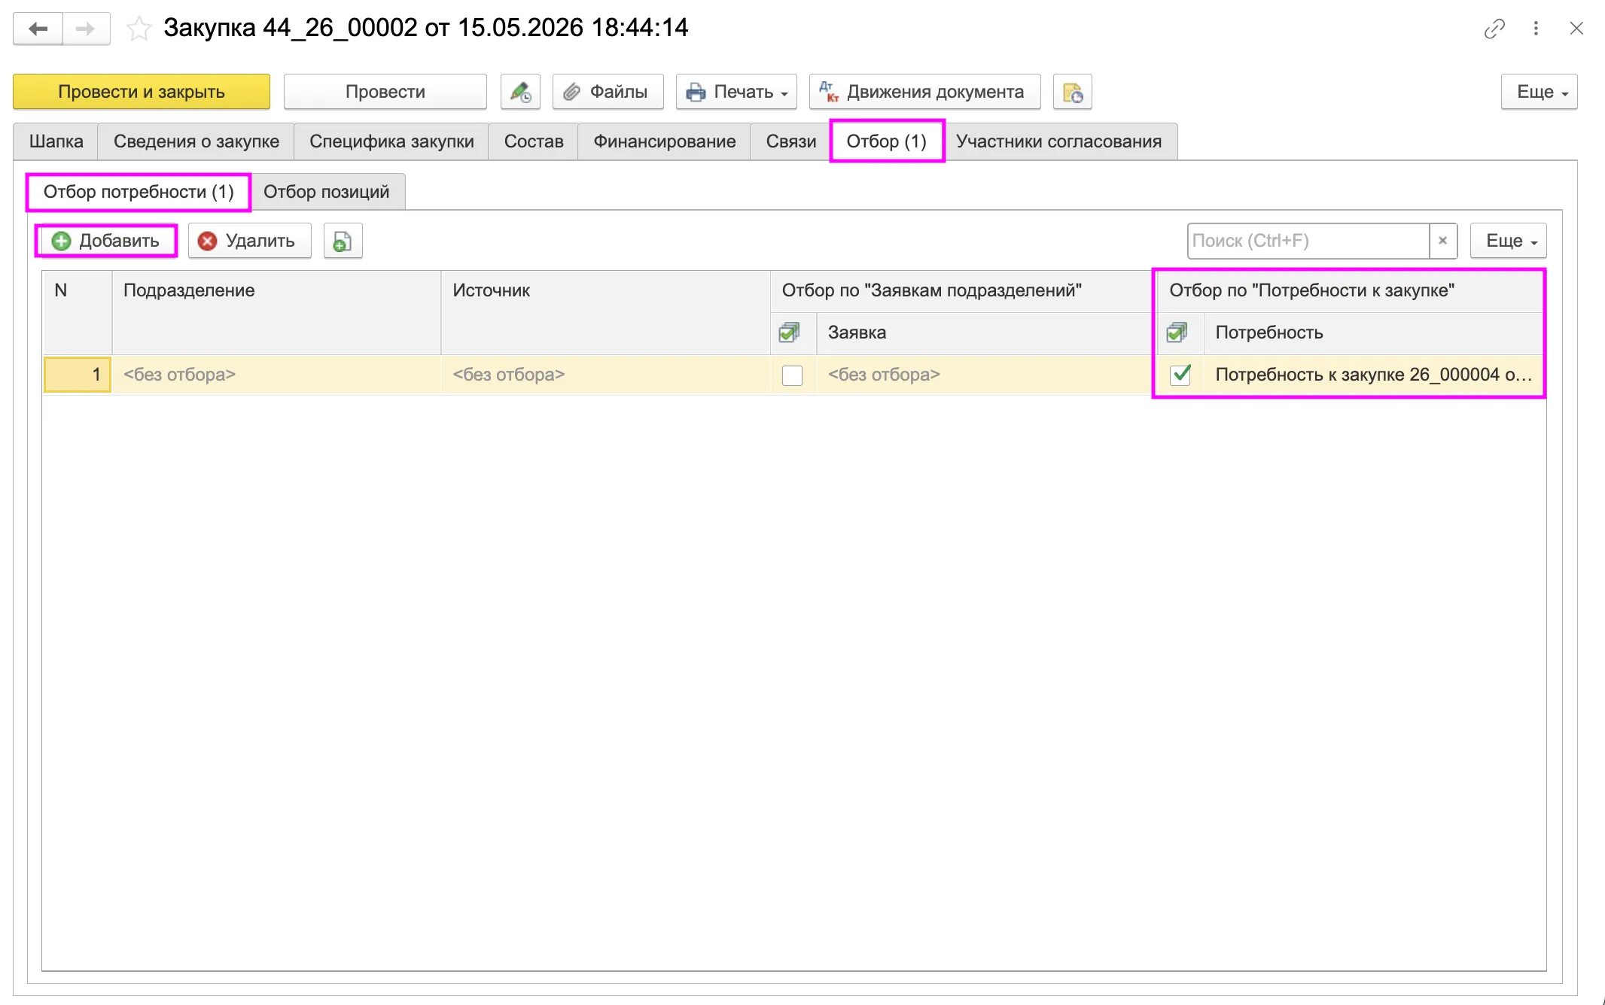Copy the document link via the chain icon

[x=1494, y=29]
